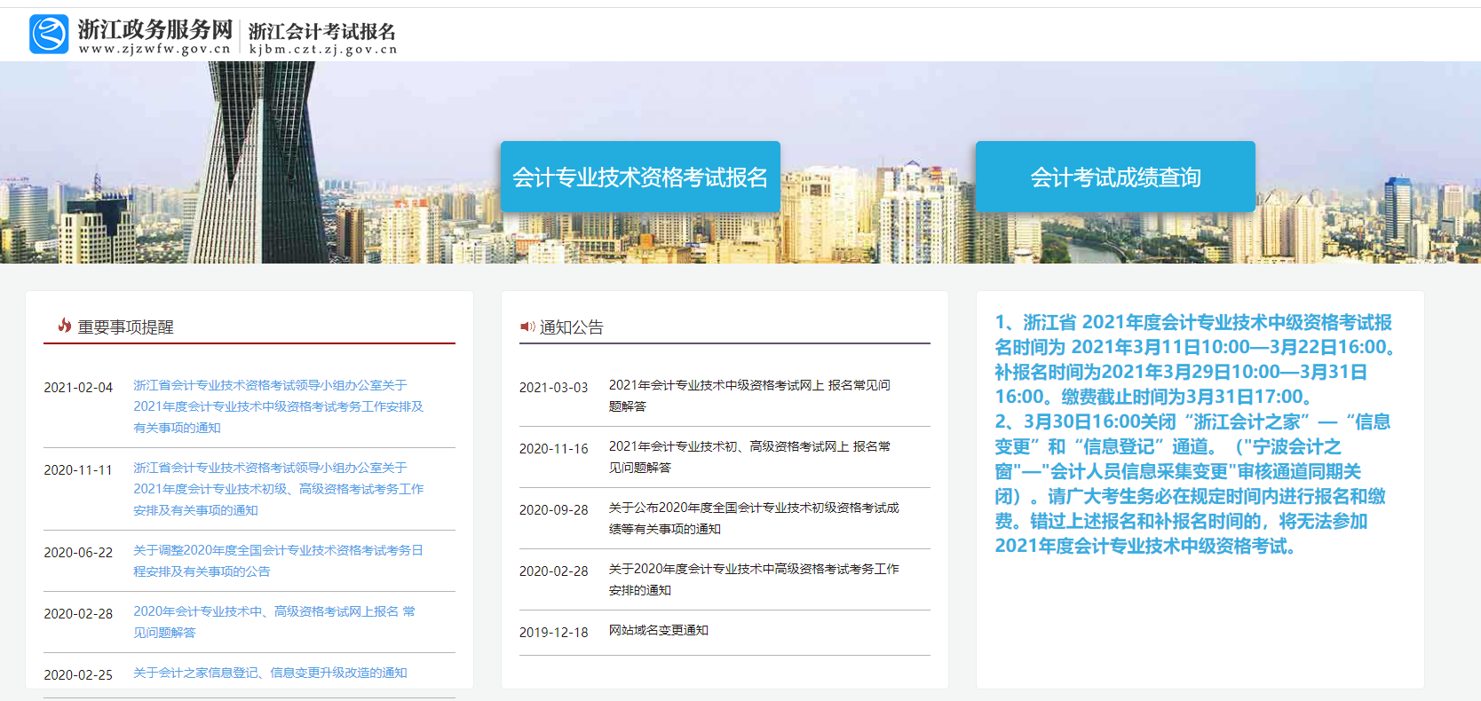The width and height of the screenshot is (1481, 701).
Task: Click the 浙江会计考试报名 header title
Action: [x=322, y=31]
